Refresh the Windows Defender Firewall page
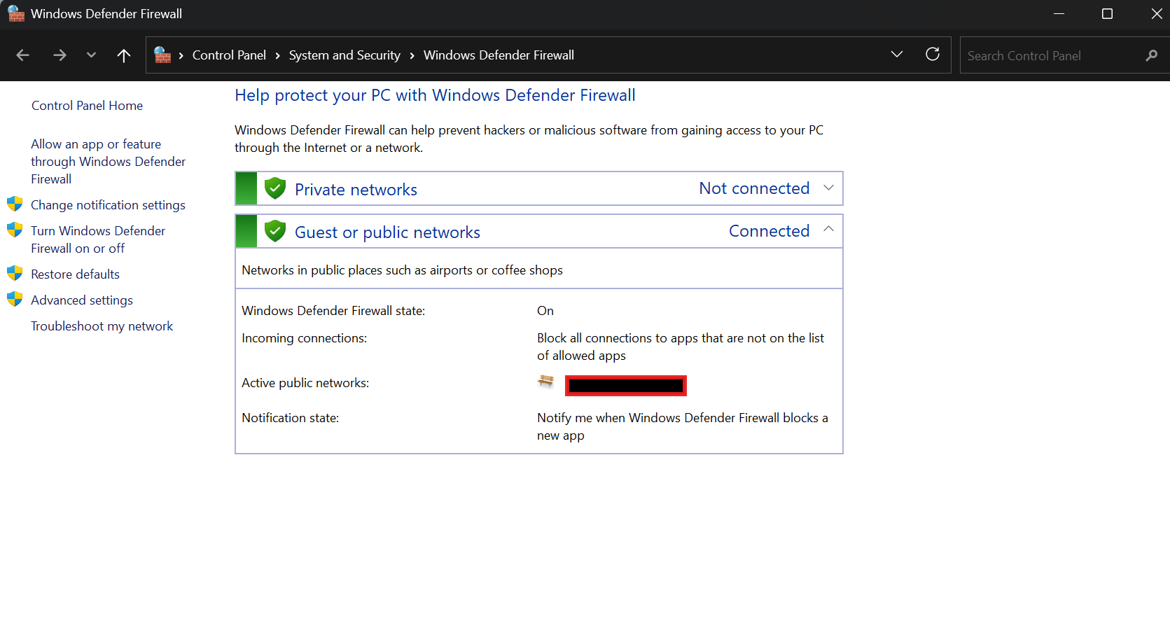Image resolution: width=1170 pixels, height=628 pixels. click(933, 55)
